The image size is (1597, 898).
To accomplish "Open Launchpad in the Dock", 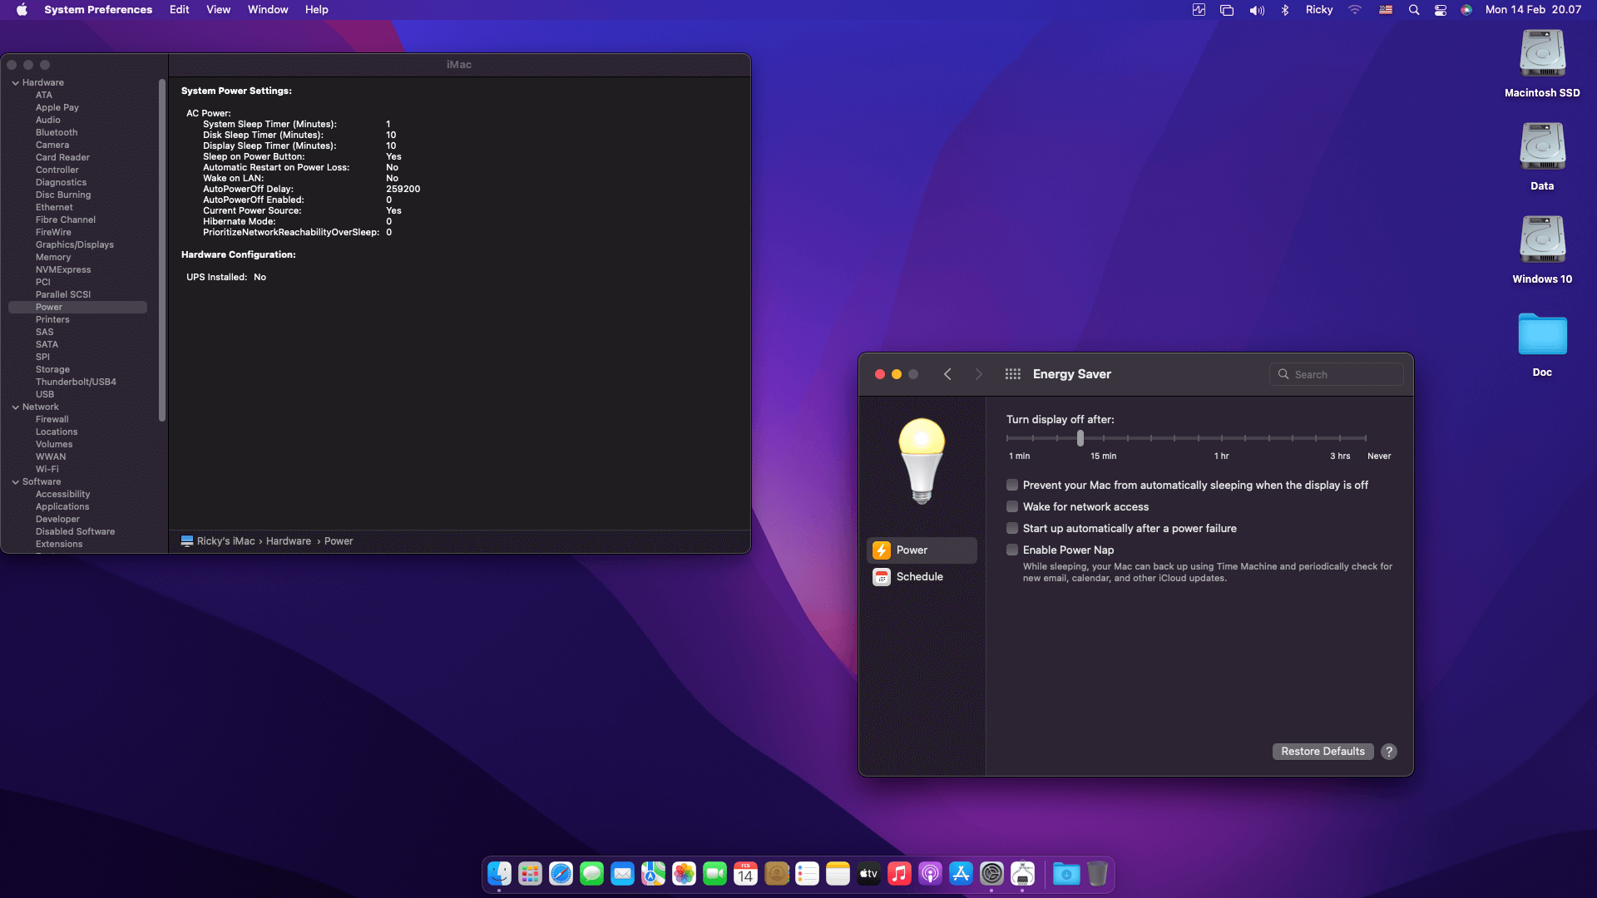I will (530, 874).
